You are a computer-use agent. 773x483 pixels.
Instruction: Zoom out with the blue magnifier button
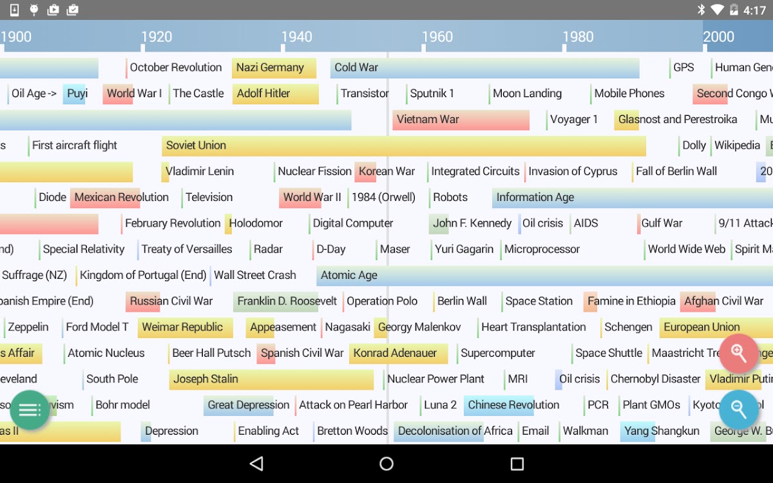[738, 409]
